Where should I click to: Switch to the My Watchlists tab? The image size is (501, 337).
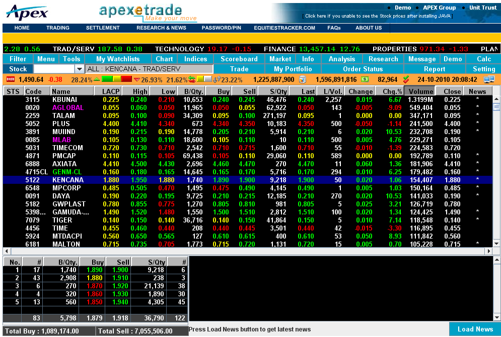pos(118,59)
